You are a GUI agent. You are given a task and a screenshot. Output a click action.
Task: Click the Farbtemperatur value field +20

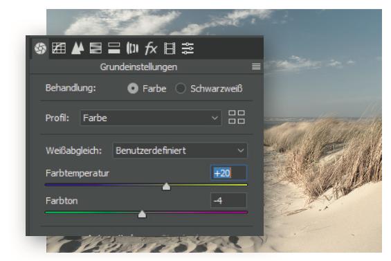228,172
